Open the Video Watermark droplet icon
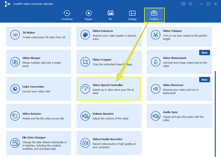 point(155,62)
